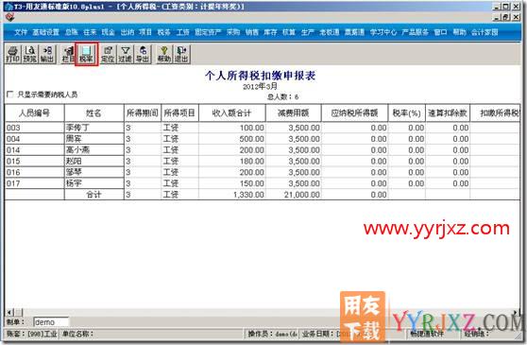The image size is (527, 345).
Task: Click the 过滤 (Filter) toolbar icon
Action: coord(125,54)
